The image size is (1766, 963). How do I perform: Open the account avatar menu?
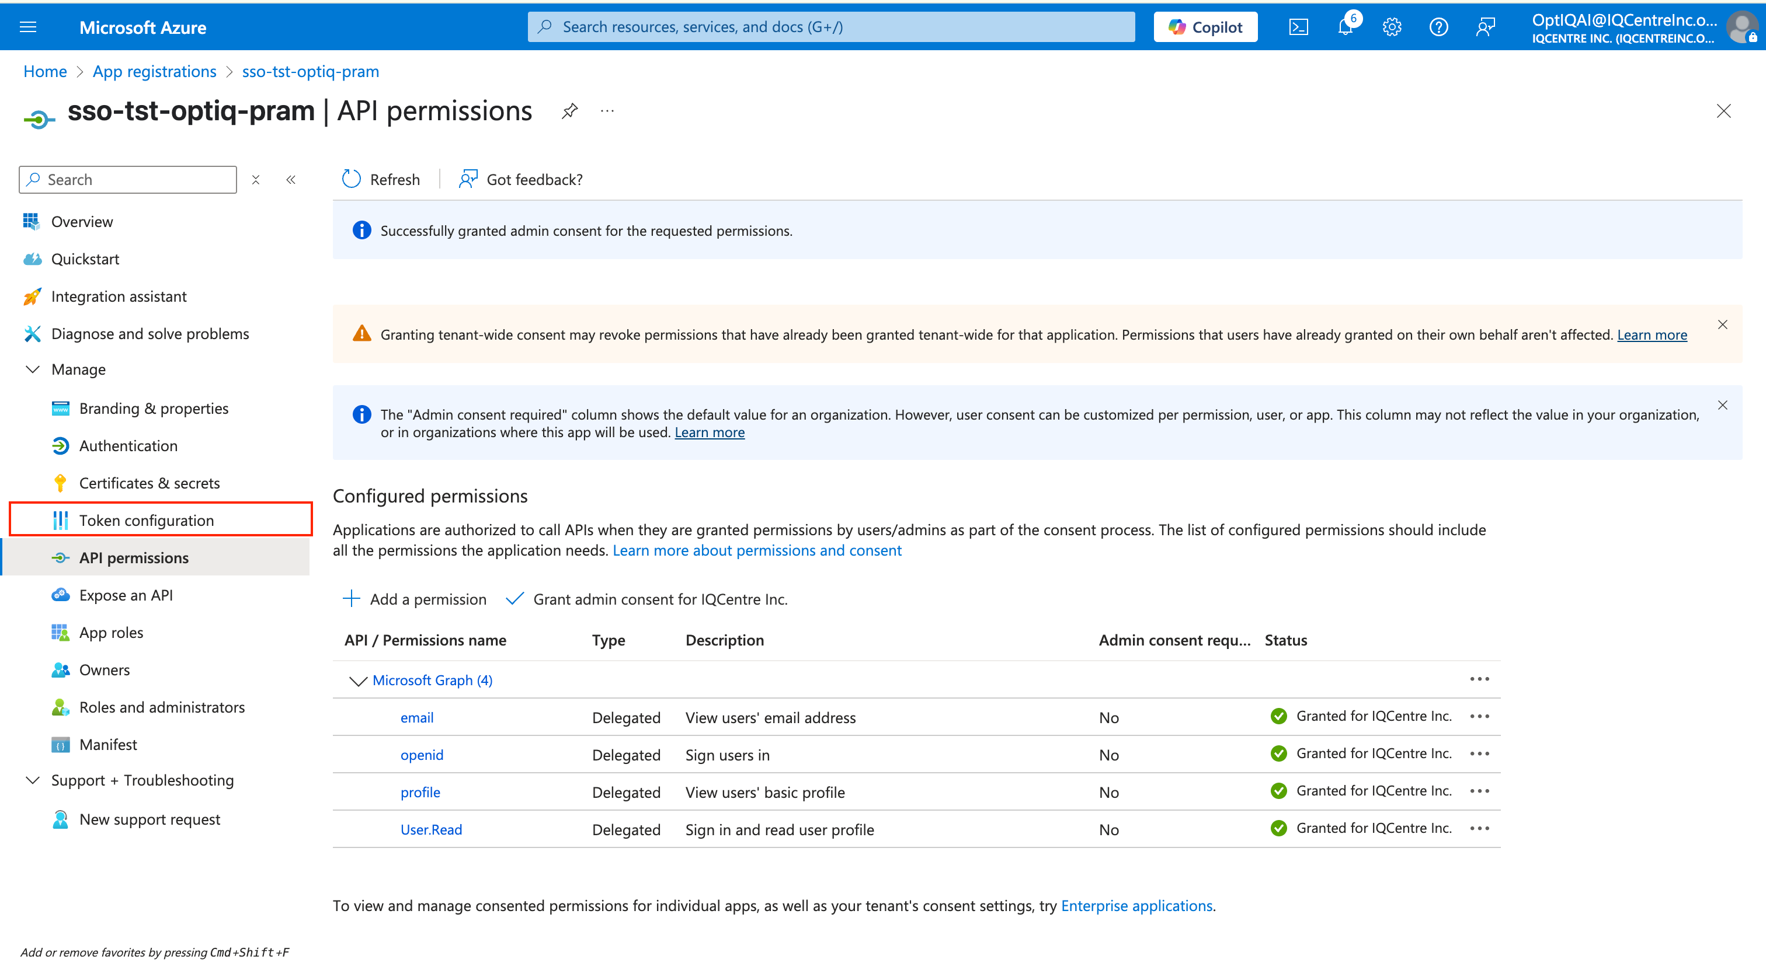coord(1741,27)
